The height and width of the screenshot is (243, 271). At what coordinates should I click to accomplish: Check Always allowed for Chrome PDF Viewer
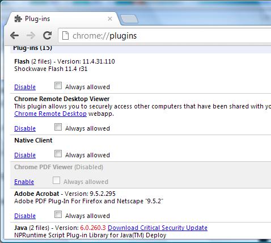pyautogui.click(x=56, y=181)
